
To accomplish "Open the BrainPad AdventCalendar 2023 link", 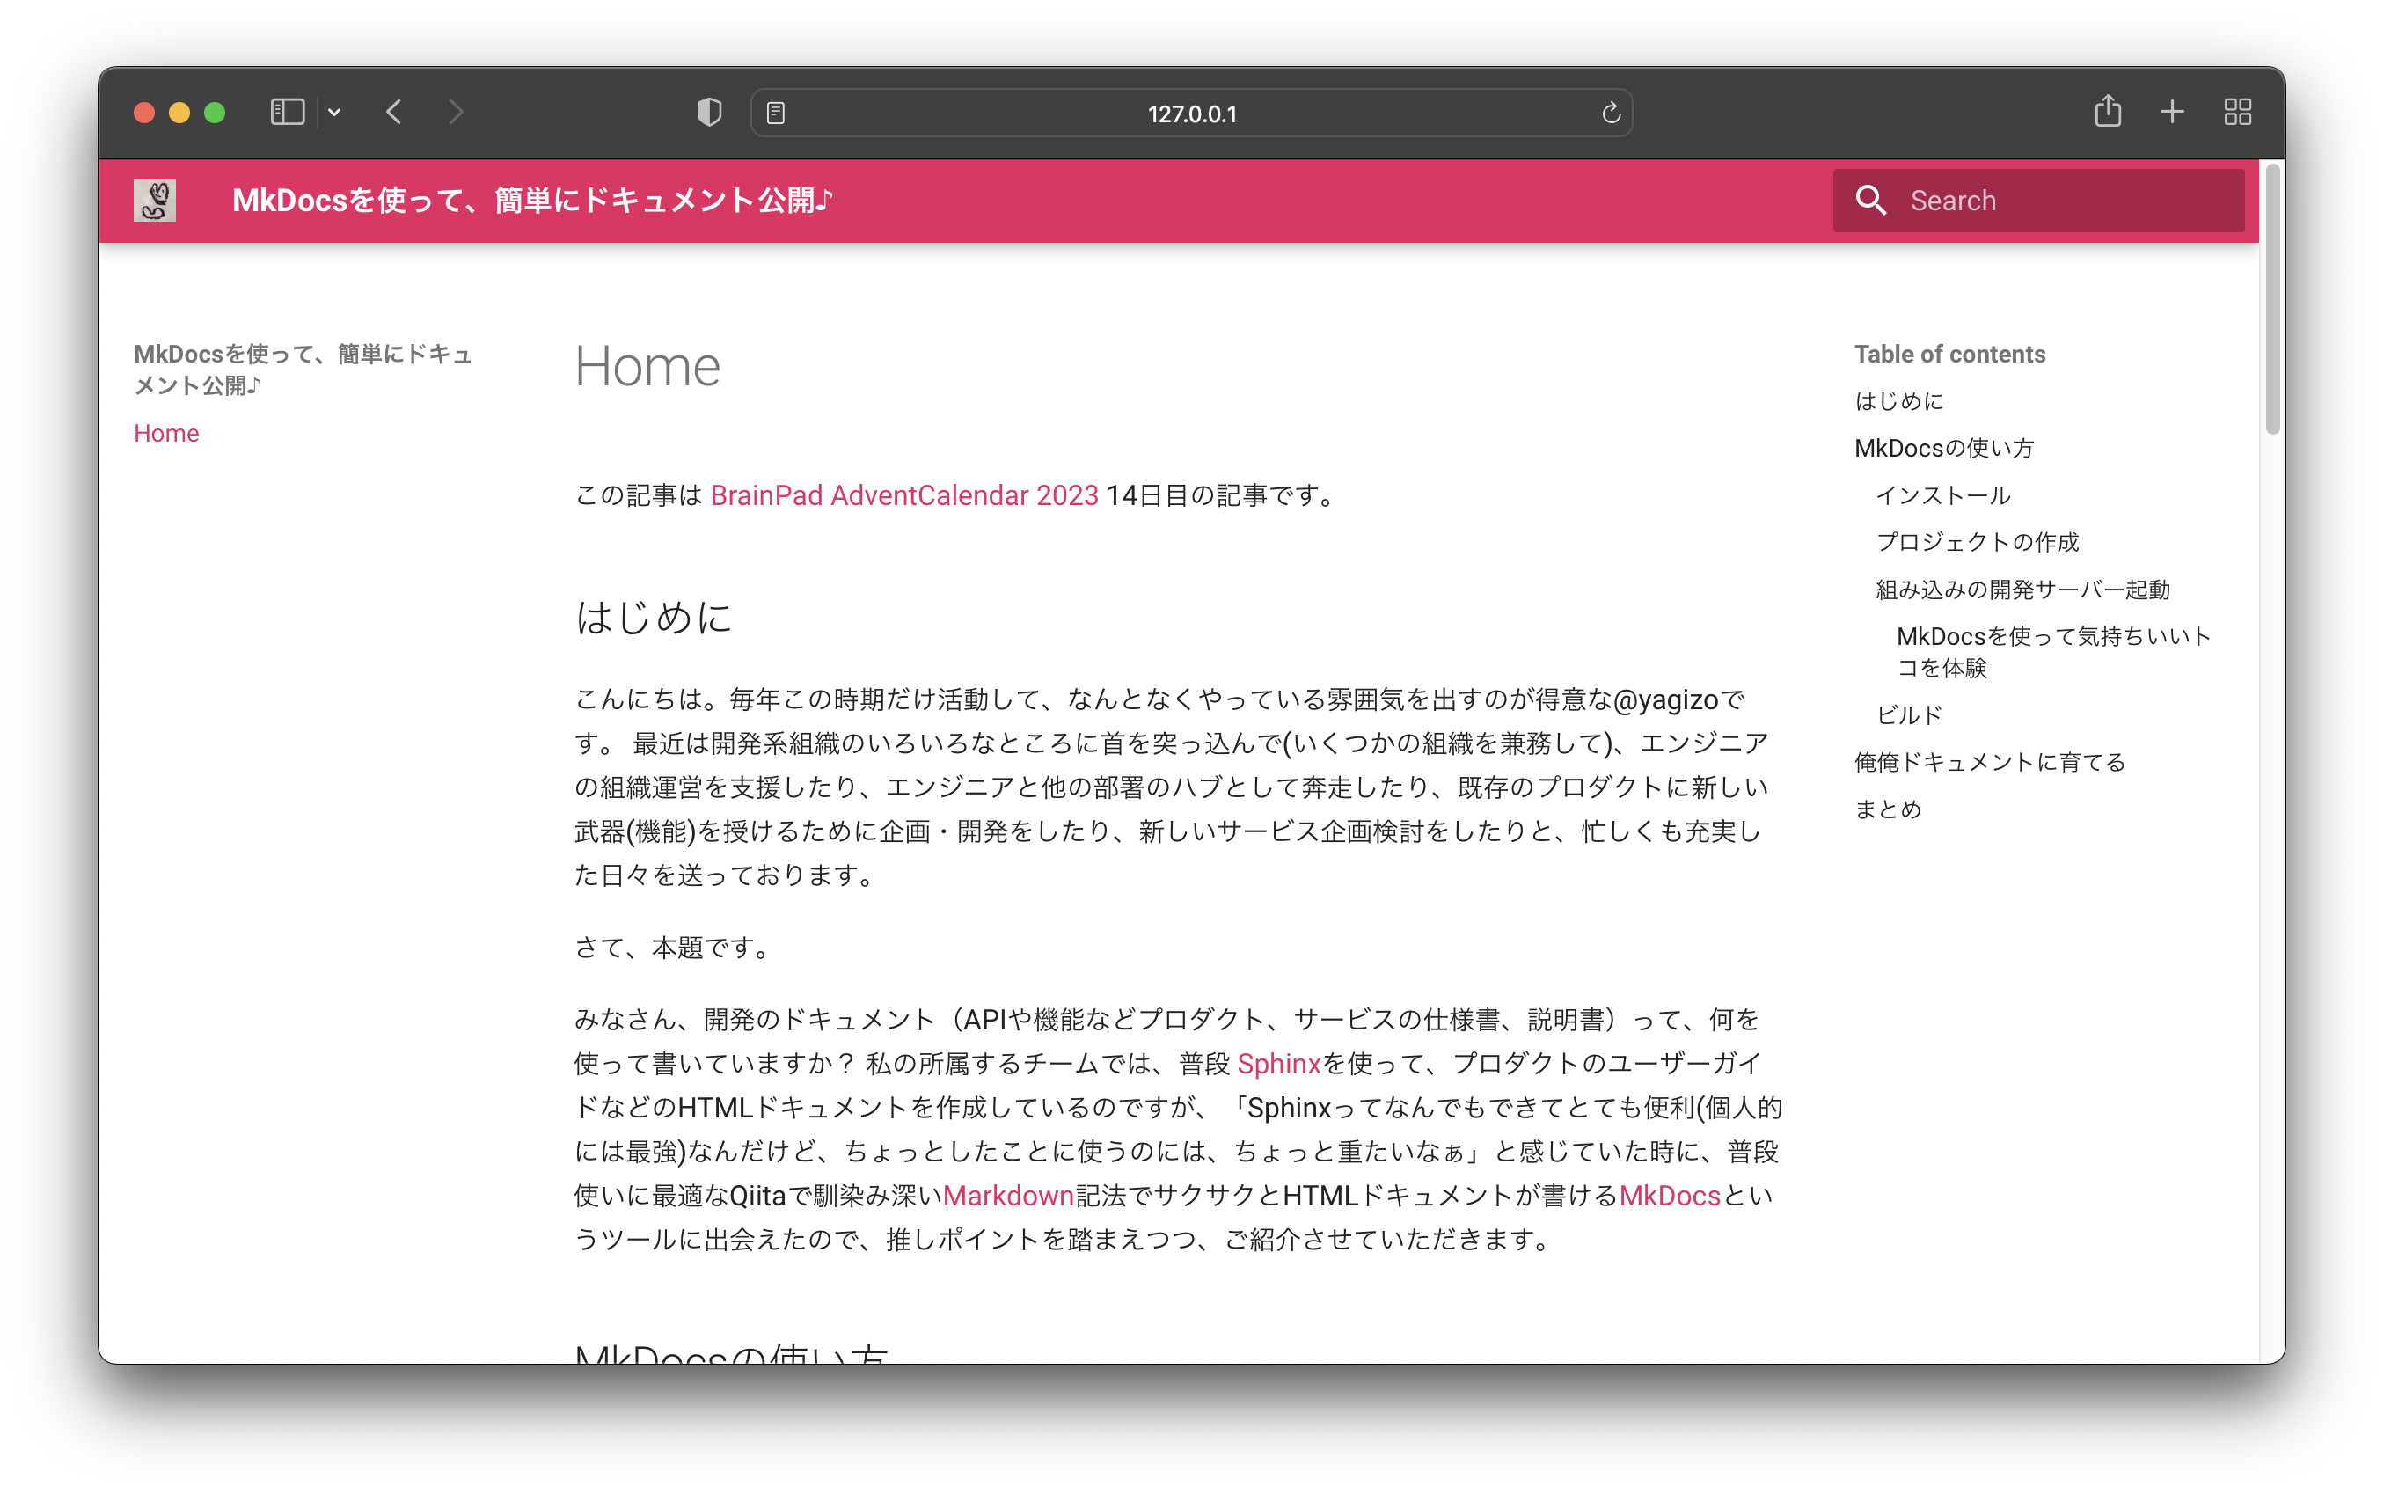I will tap(904, 495).
